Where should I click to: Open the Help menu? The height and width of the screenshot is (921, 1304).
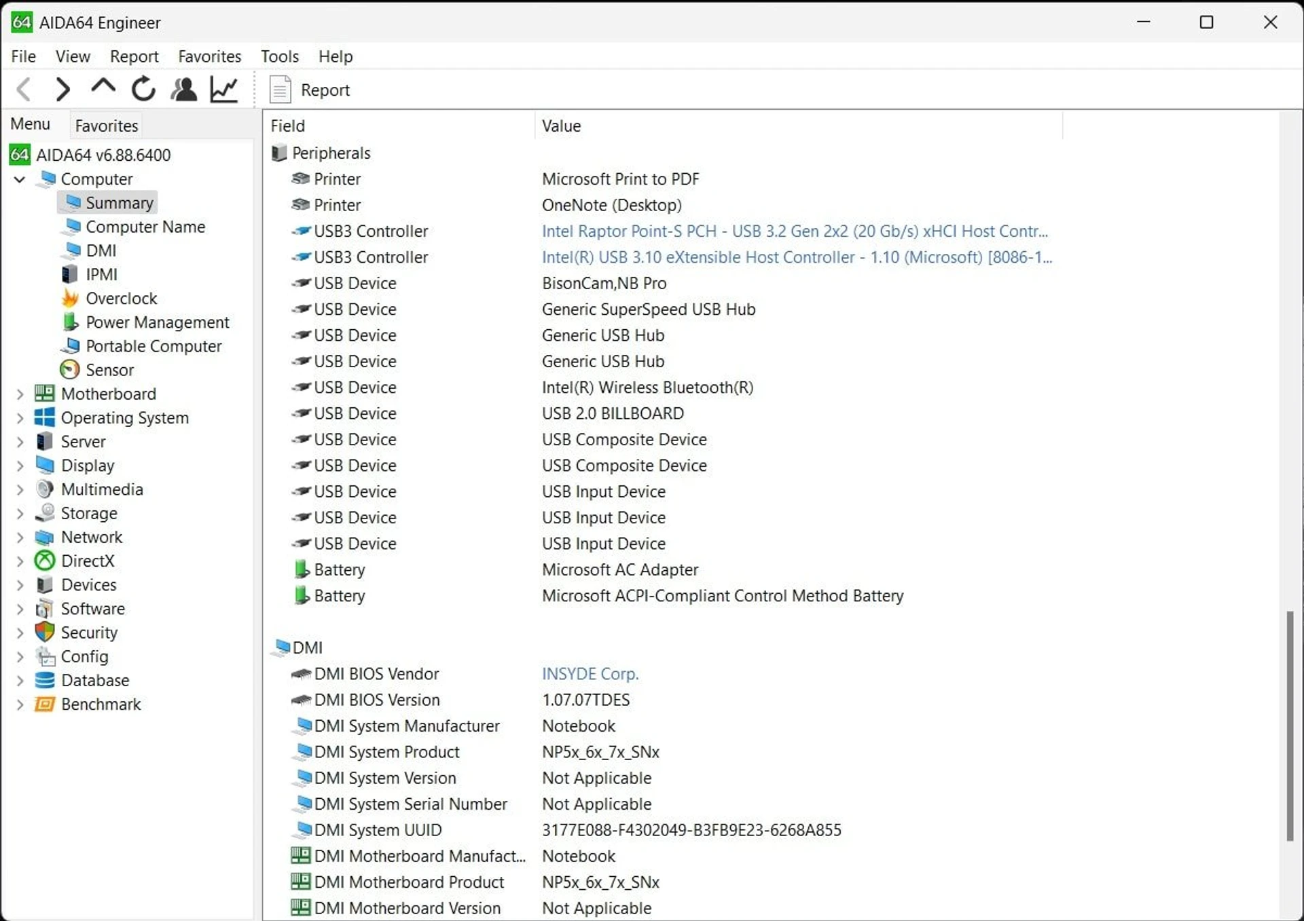(x=336, y=56)
